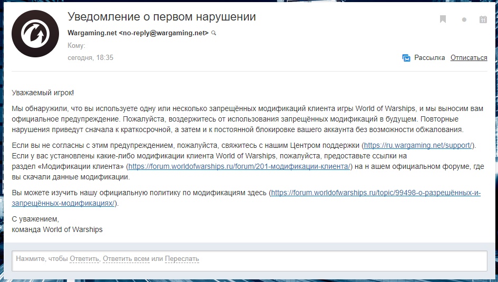Click the С уважением closing line
The width and height of the screenshot is (498, 282).
(35, 219)
